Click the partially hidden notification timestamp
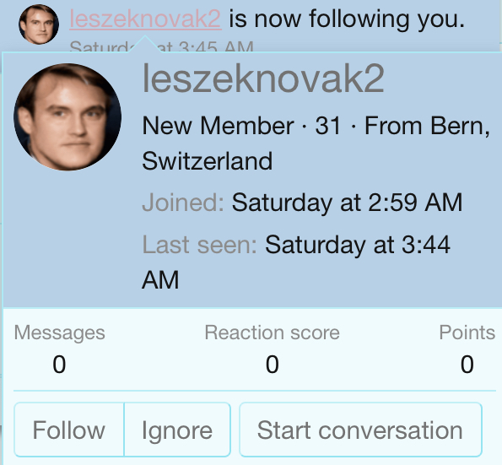502x465 pixels. (x=162, y=46)
